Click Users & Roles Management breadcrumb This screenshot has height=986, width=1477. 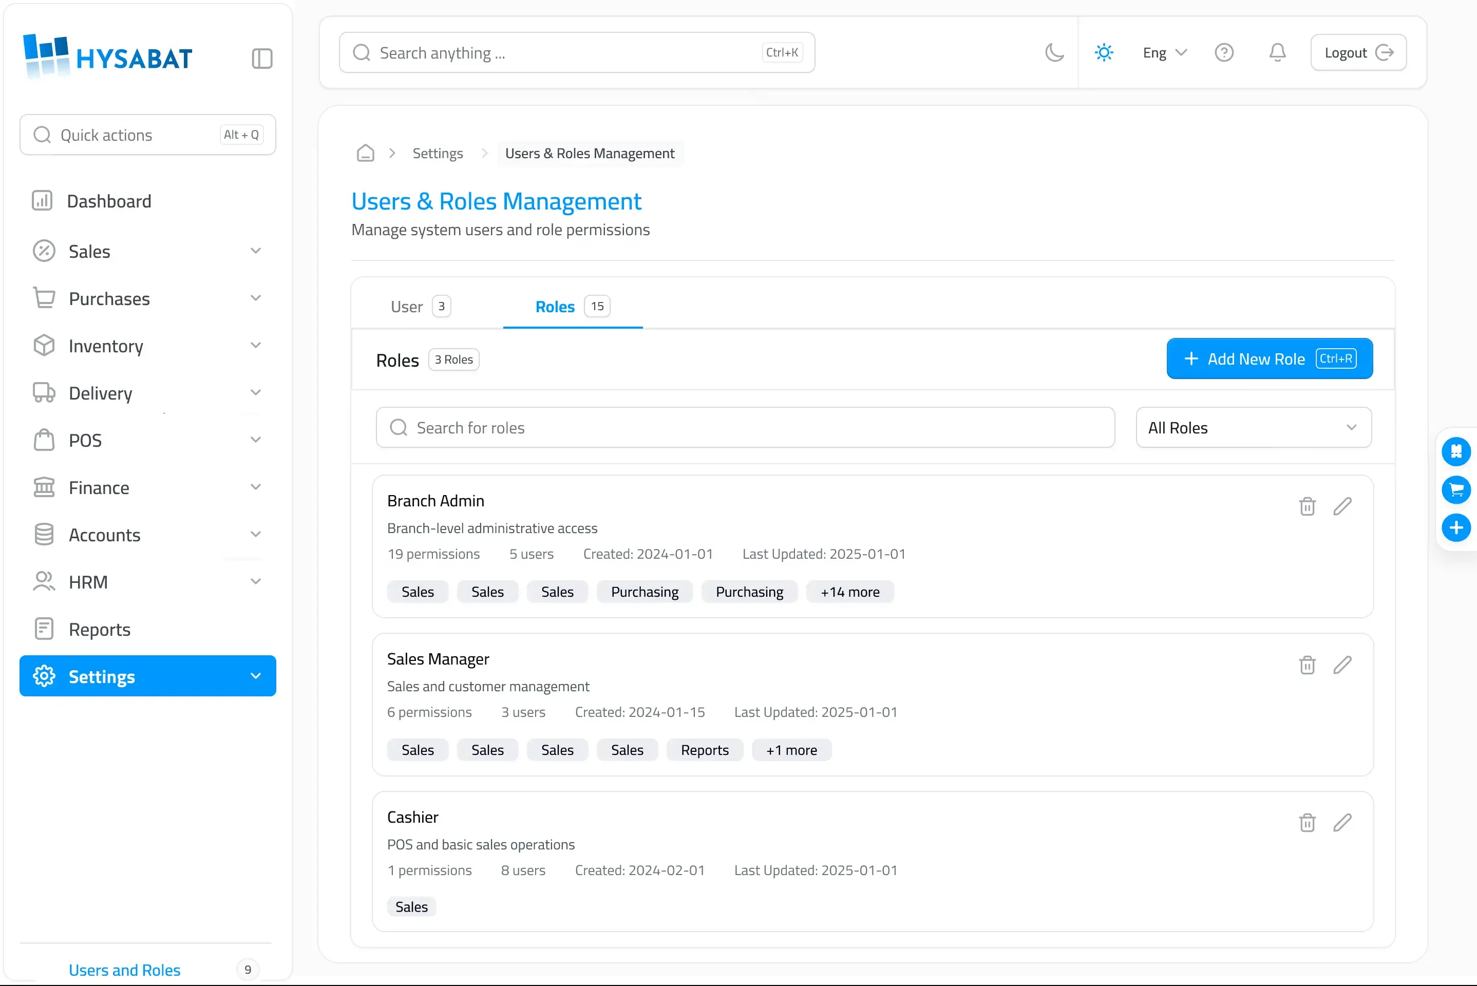(x=590, y=154)
